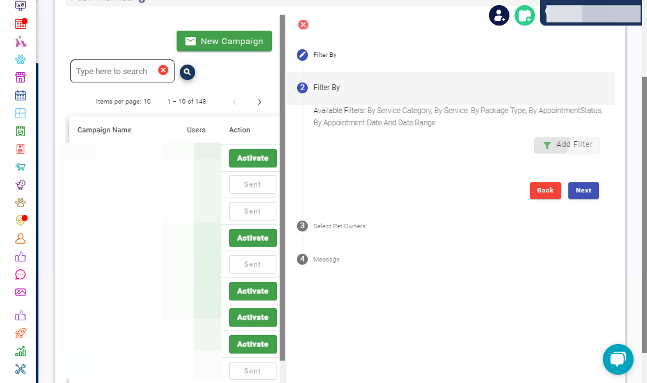
Task: Open the green growth chart sidebar icon
Action: coord(20,351)
